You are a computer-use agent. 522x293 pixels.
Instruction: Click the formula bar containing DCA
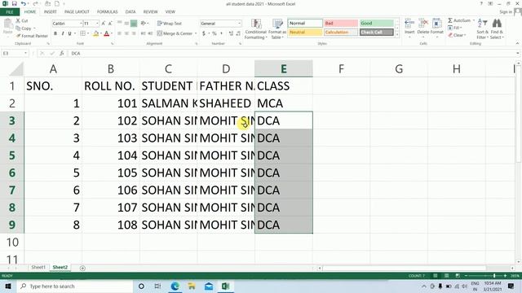click(x=293, y=53)
